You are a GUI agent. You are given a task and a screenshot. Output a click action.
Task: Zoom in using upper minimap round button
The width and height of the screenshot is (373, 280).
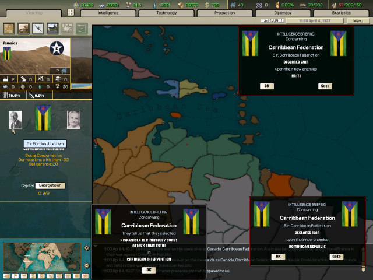pos(87,248)
